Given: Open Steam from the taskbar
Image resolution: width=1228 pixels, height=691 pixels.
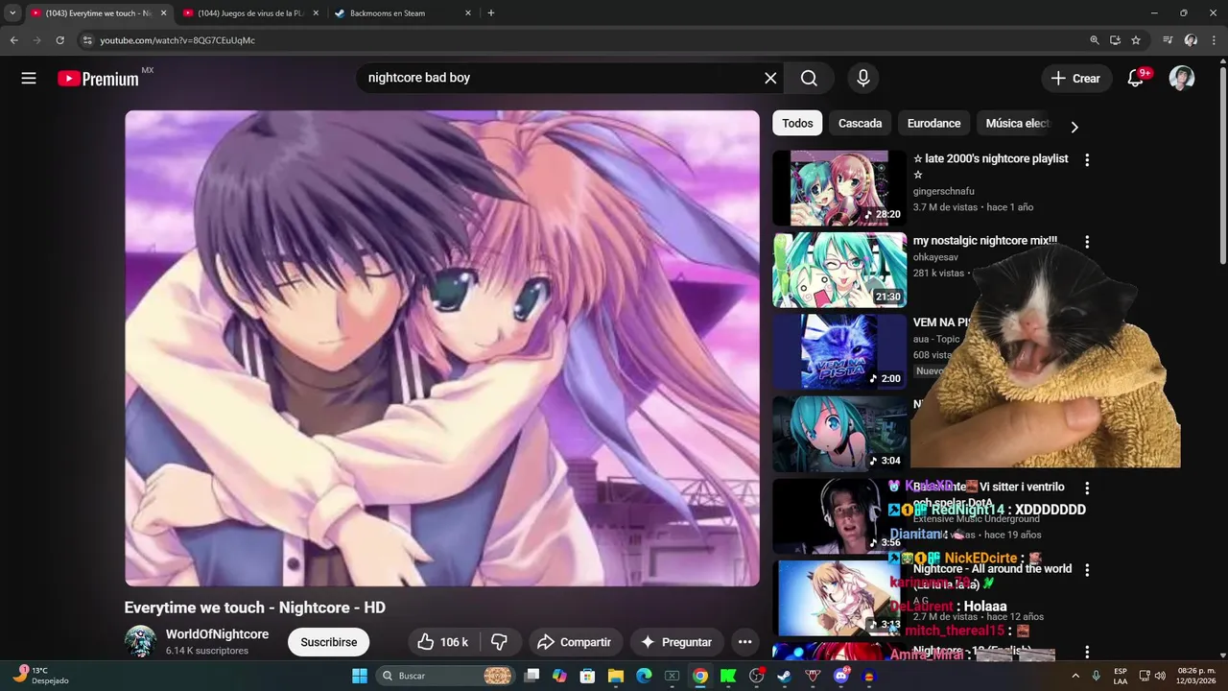Looking at the screenshot, I should click(x=784, y=676).
